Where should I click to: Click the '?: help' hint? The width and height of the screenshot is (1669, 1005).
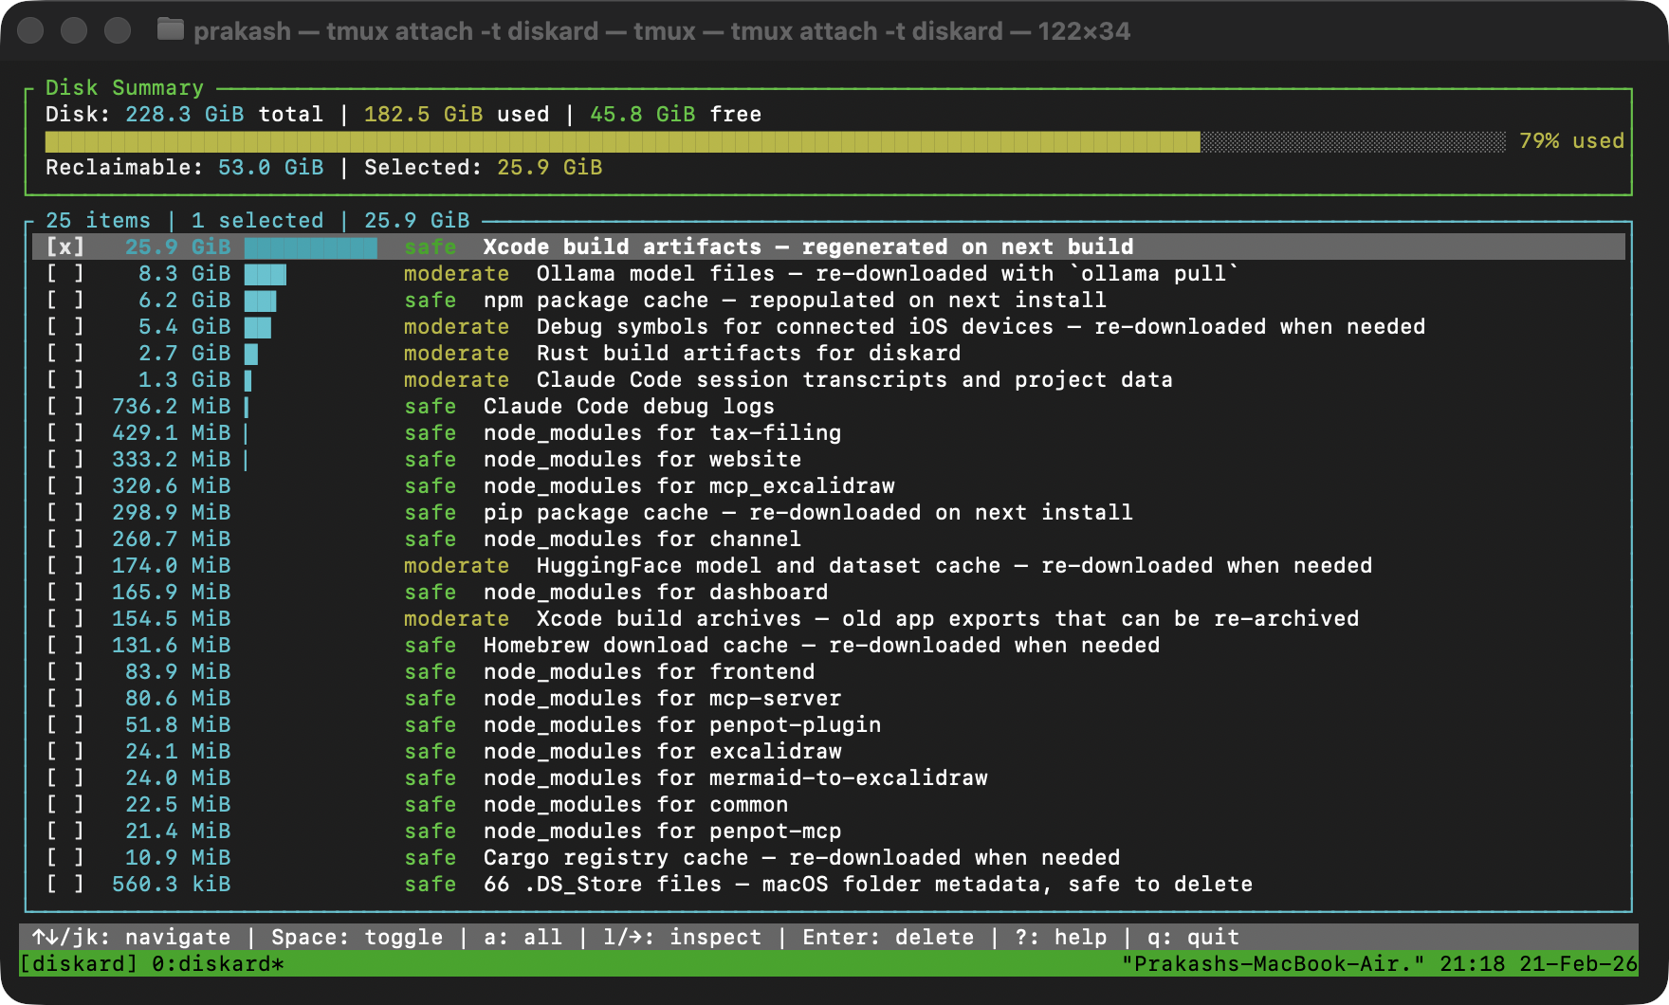click(1061, 937)
